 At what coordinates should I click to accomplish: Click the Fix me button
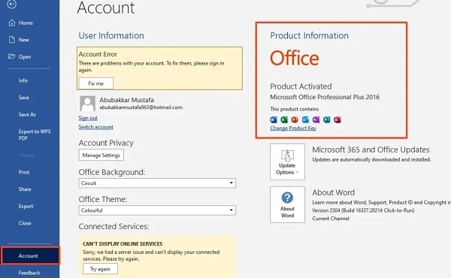pos(96,83)
